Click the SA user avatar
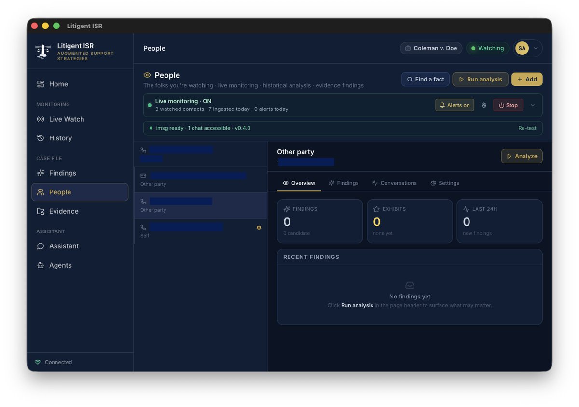Viewport: 579px width, 407px height. pos(522,48)
